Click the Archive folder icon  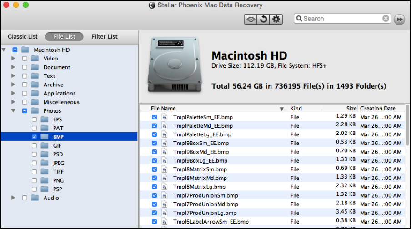(x=35, y=85)
